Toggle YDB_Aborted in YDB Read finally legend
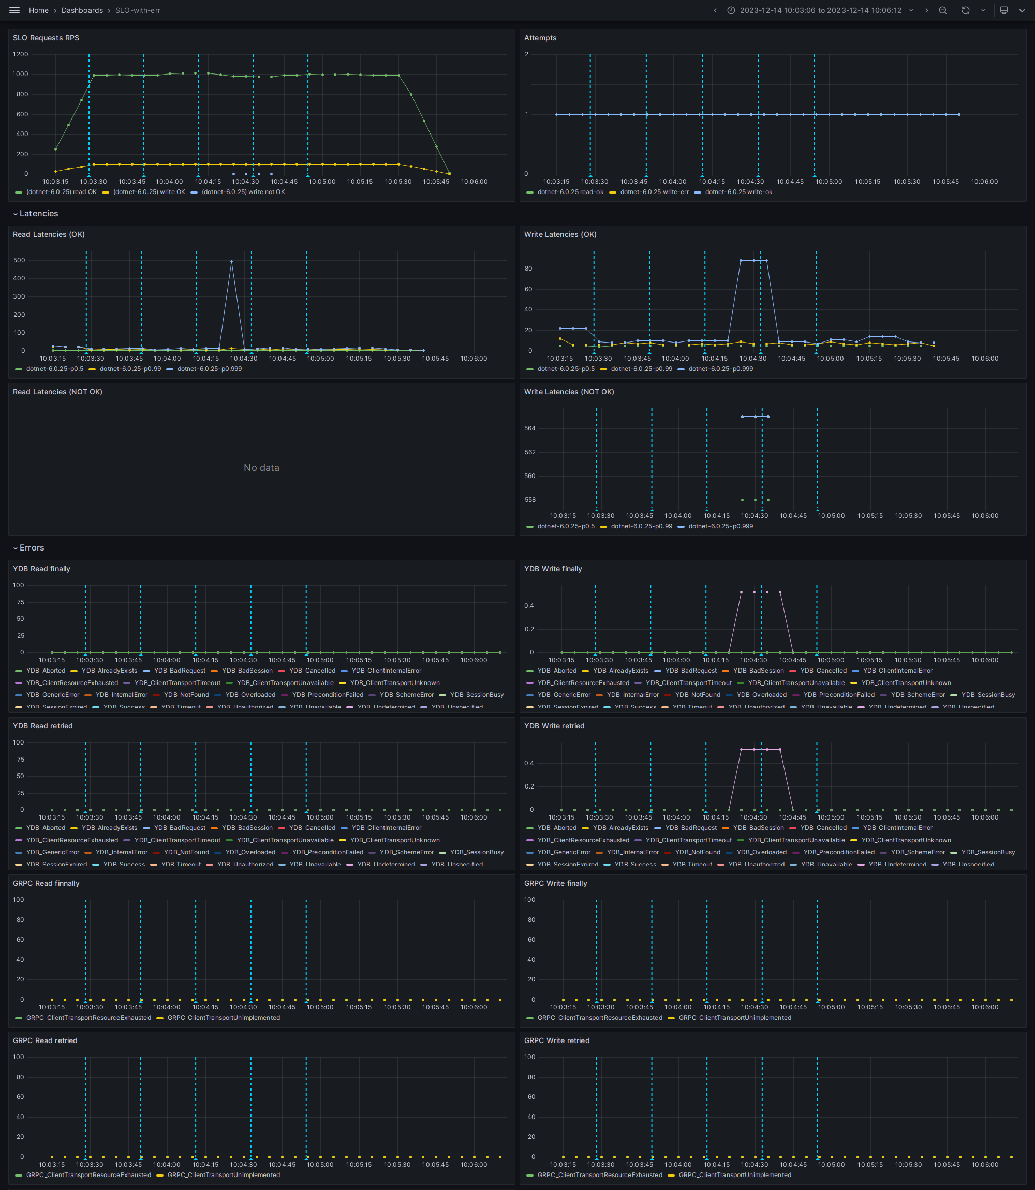This screenshot has width=1035, height=1190. pos(46,671)
